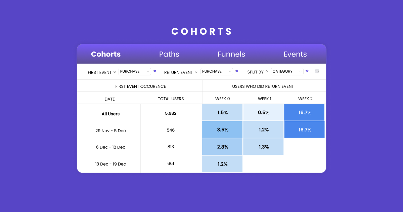Switch to the Funnels tab
Screen dimensions: 403x212
(231, 54)
